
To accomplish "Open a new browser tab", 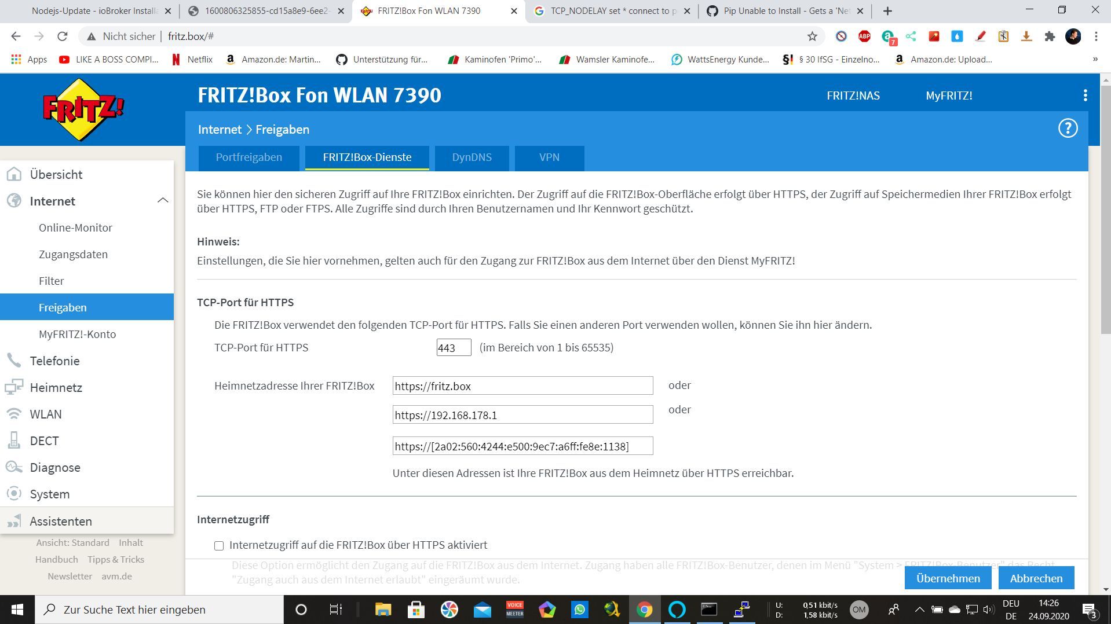I will point(887,11).
